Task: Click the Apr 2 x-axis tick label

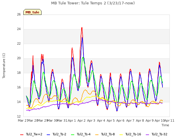Action: point(82,120)
